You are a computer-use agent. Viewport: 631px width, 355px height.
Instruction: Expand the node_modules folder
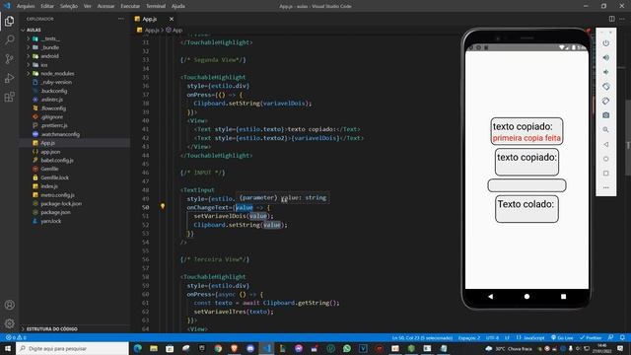click(57, 74)
